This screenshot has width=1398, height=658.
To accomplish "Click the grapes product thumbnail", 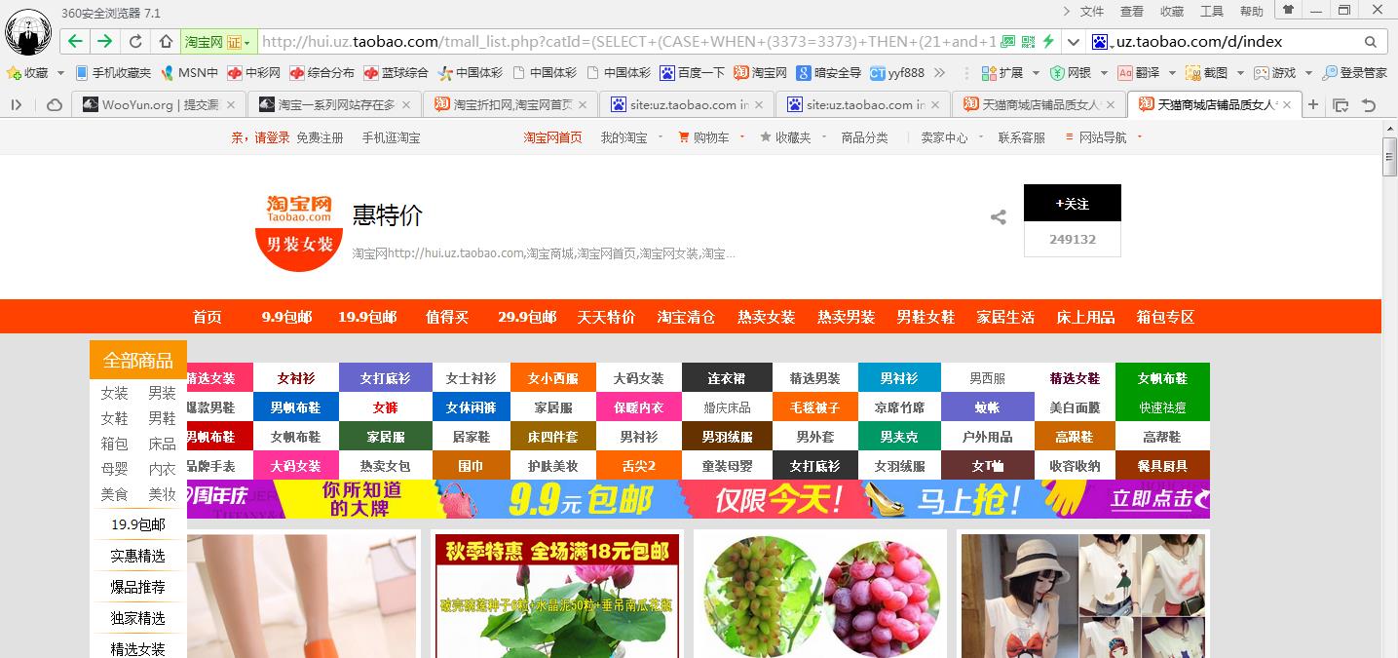I will tap(820, 594).
